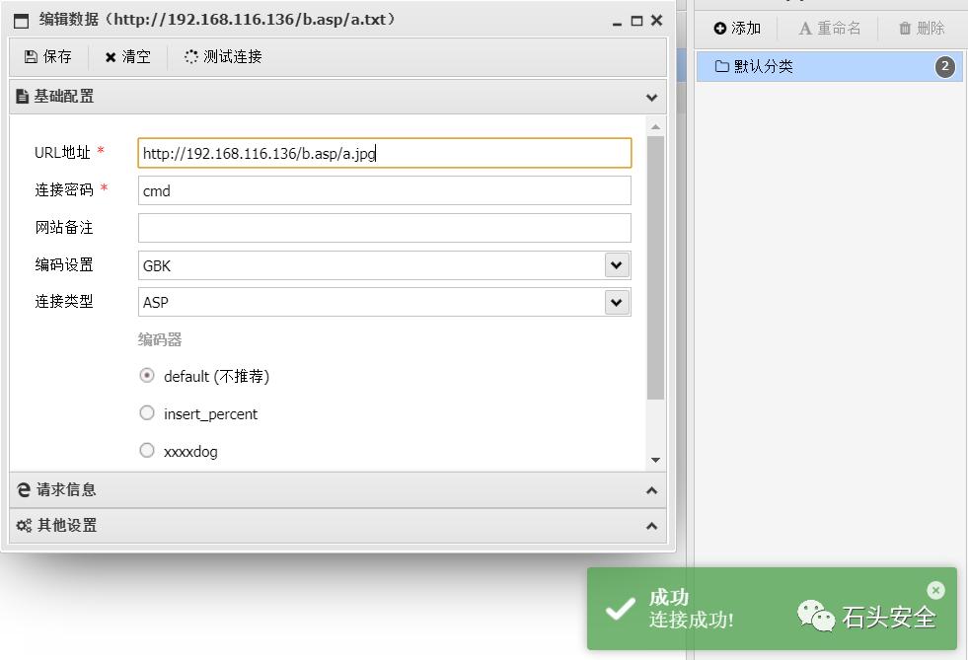
Task: Collapse the 基础配置 section chevron
Action: [x=651, y=98]
